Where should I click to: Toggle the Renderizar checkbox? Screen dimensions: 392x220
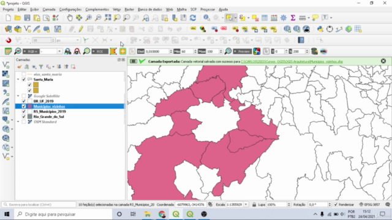point(336,205)
